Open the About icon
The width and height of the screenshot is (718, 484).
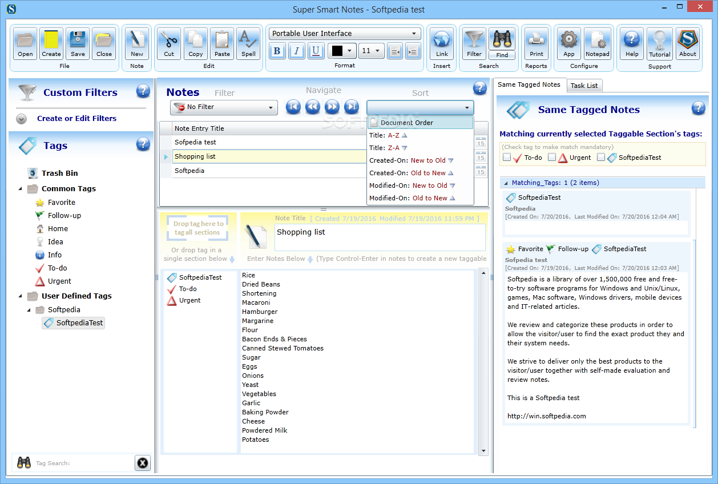point(688,44)
